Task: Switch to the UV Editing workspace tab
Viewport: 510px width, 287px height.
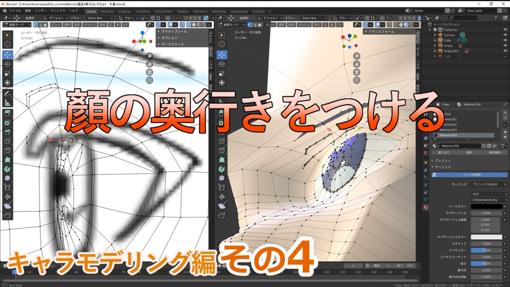Action: 142,11
